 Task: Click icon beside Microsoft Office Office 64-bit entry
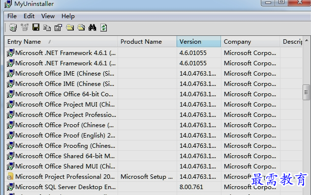click(10, 94)
